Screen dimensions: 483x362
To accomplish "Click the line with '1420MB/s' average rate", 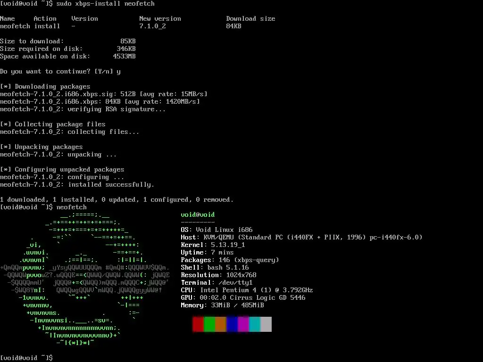I will [100, 102].
